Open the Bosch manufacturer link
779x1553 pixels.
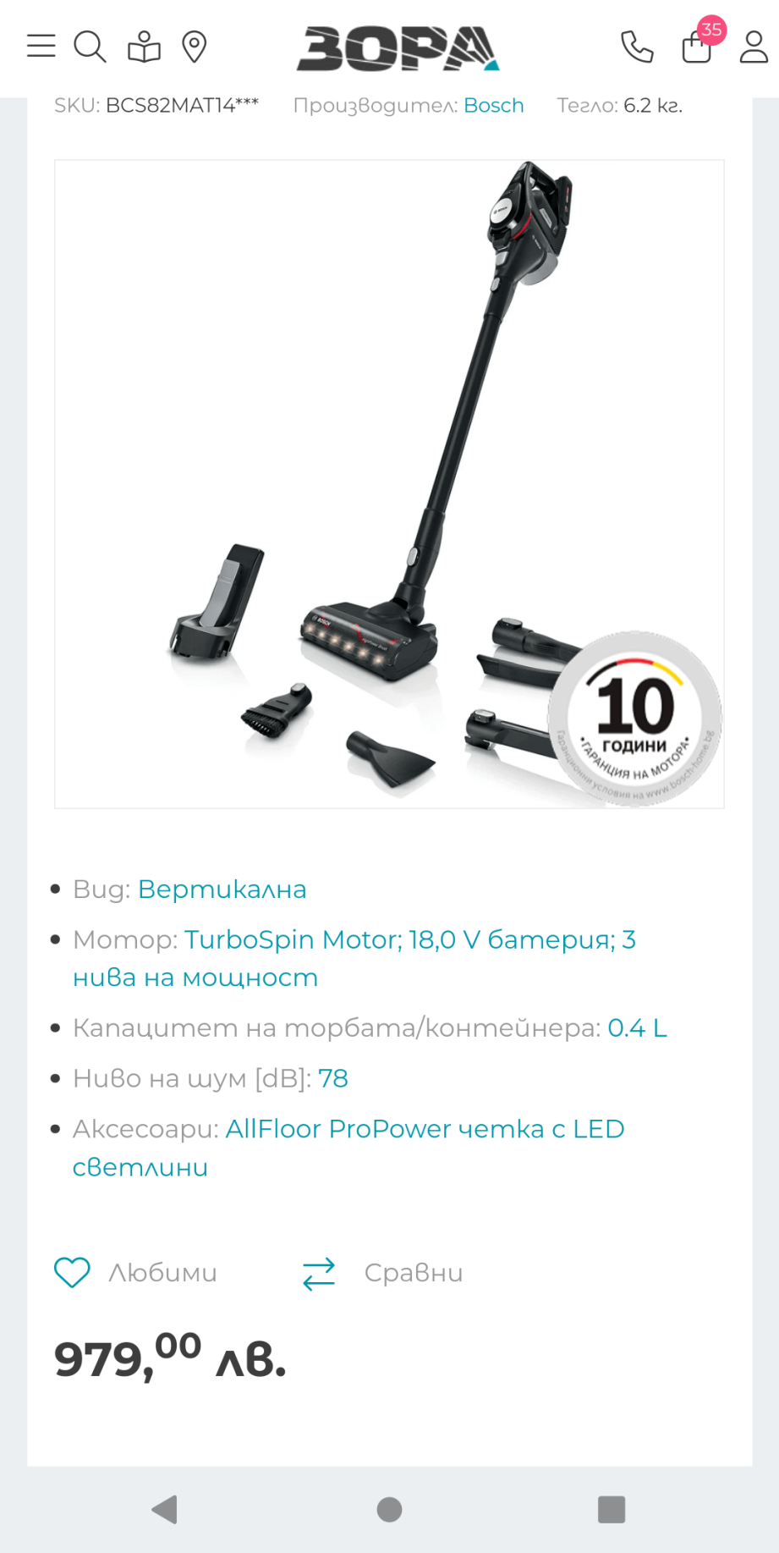pos(494,105)
